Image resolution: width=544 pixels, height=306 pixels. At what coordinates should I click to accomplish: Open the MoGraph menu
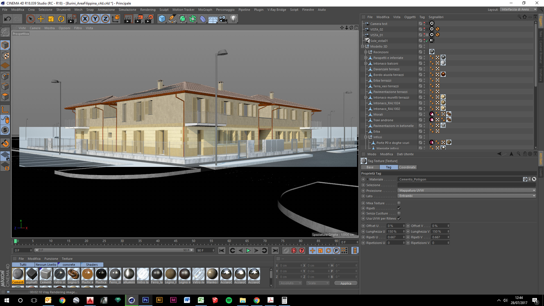point(205,10)
